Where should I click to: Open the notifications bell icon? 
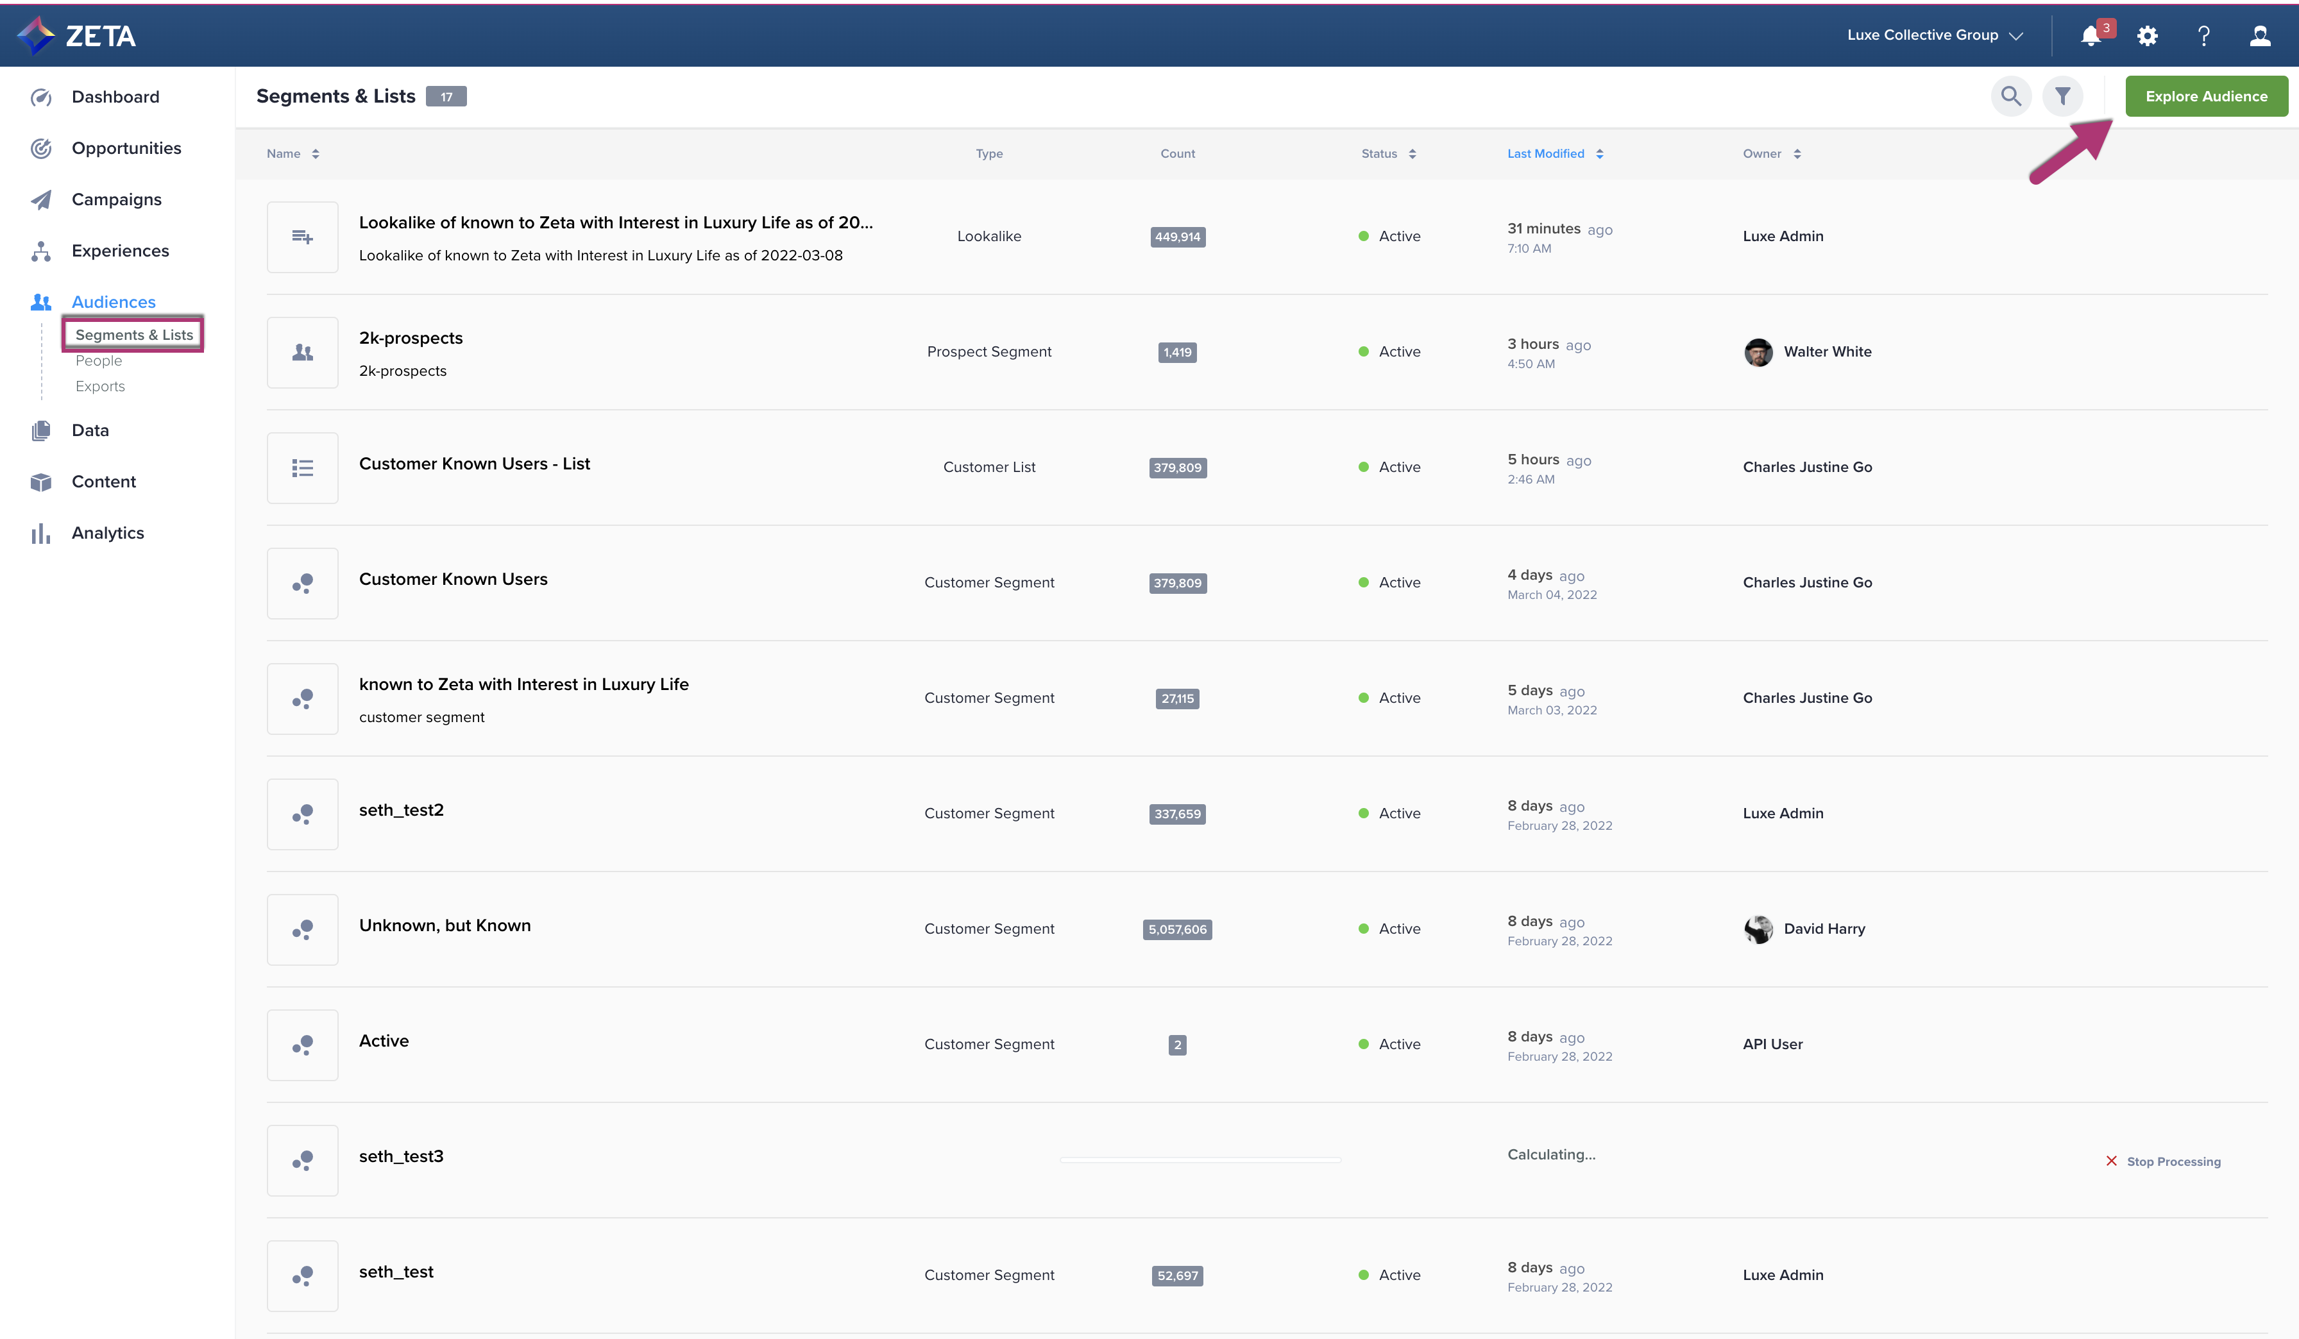click(2090, 35)
